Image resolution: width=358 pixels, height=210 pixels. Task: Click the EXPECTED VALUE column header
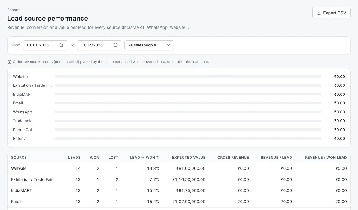point(189,157)
